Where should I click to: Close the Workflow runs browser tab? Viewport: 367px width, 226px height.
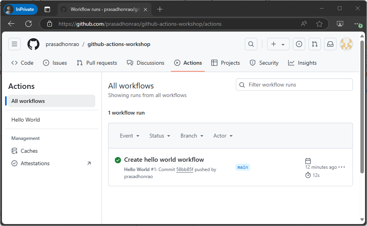pyautogui.click(x=145, y=9)
